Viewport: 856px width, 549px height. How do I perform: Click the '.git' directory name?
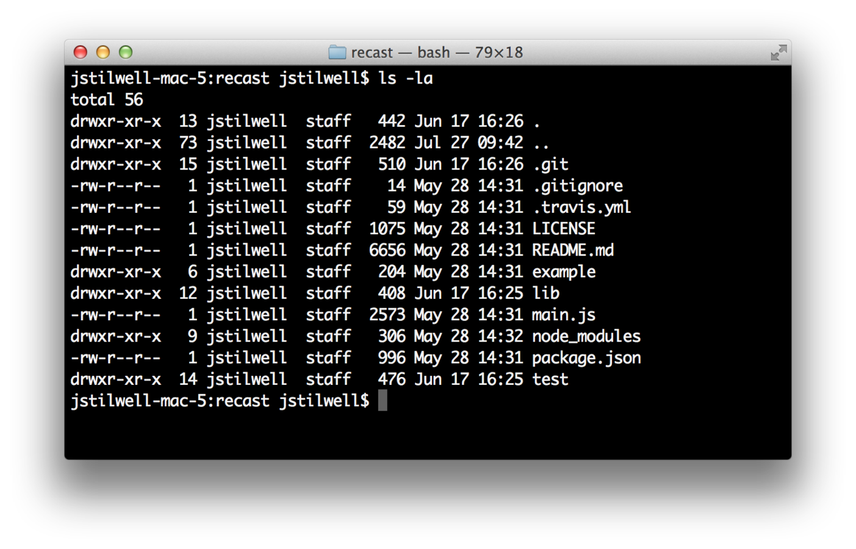551,165
